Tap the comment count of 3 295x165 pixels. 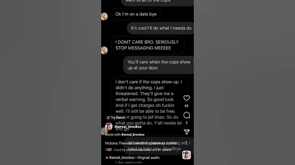pos(186,123)
